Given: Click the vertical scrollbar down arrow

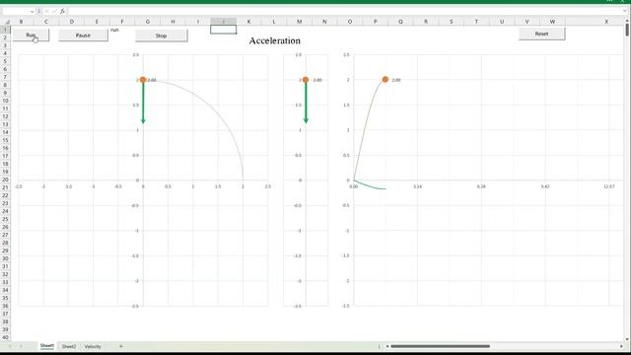Looking at the screenshot, I should [x=627, y=339].
